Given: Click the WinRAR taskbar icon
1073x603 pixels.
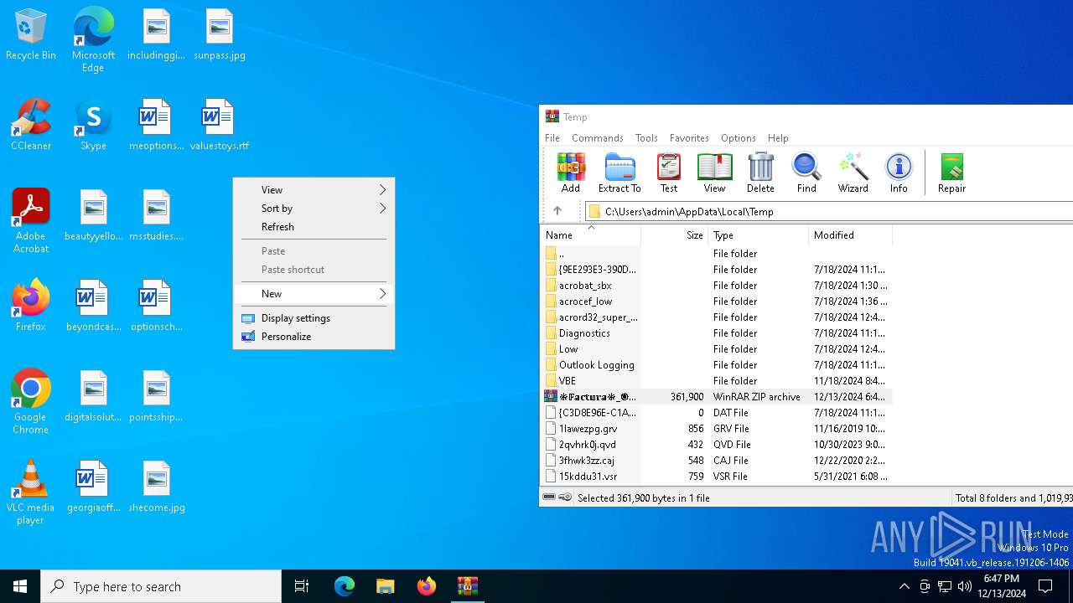Looking at the screenshot, I should point(468,586).
